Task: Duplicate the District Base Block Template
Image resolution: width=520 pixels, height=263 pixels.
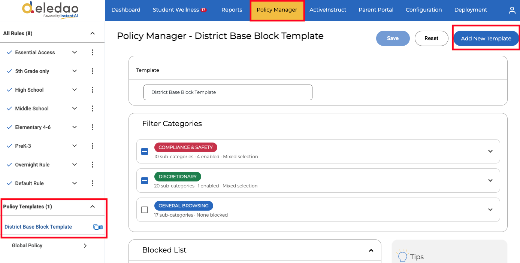Action: click(x=96, y=227)
